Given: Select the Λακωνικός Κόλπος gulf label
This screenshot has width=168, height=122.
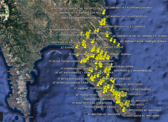Looking at the screenshot, I should click(54, 52).
